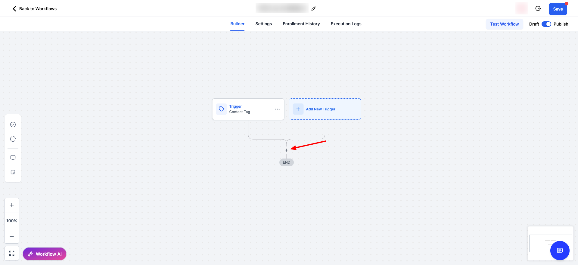Screen dimensions: 578x265
Task: Select the sticky note icon in left toolbar
Action: click(x=13, y=172)
